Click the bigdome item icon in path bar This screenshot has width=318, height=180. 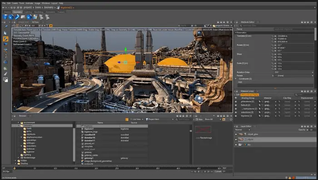tap(58, 8)
